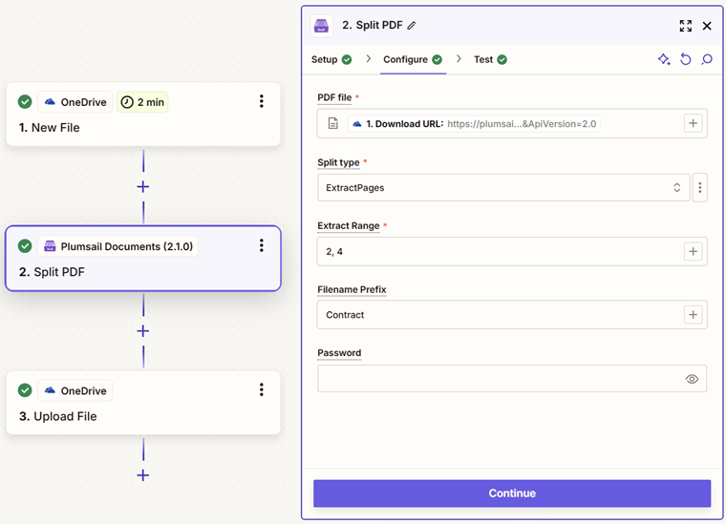Add a step between Split PDF and Upload File
This screenshot has width=726, height=524.
[143, 331]
